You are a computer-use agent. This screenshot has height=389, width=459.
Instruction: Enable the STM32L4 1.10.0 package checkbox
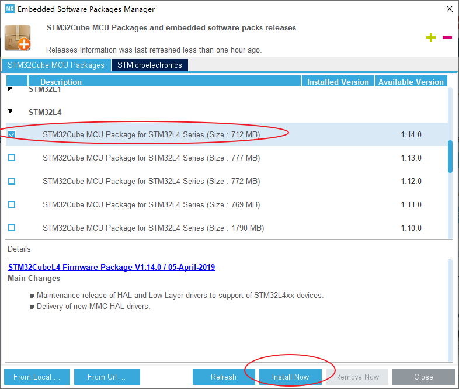point(12,228)
